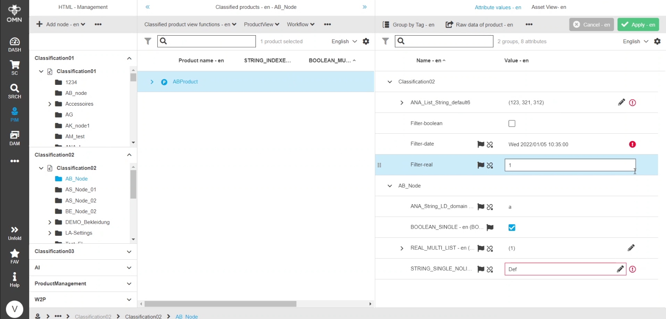Edit ANA_List_String_default6 with pencil icon

coord(621,102)
